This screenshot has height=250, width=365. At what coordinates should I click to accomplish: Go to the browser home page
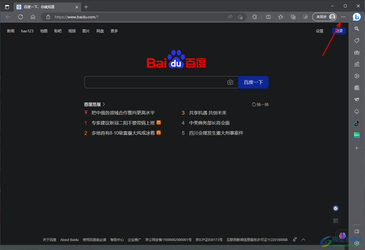pyautogui.click(x=33, y=17)
